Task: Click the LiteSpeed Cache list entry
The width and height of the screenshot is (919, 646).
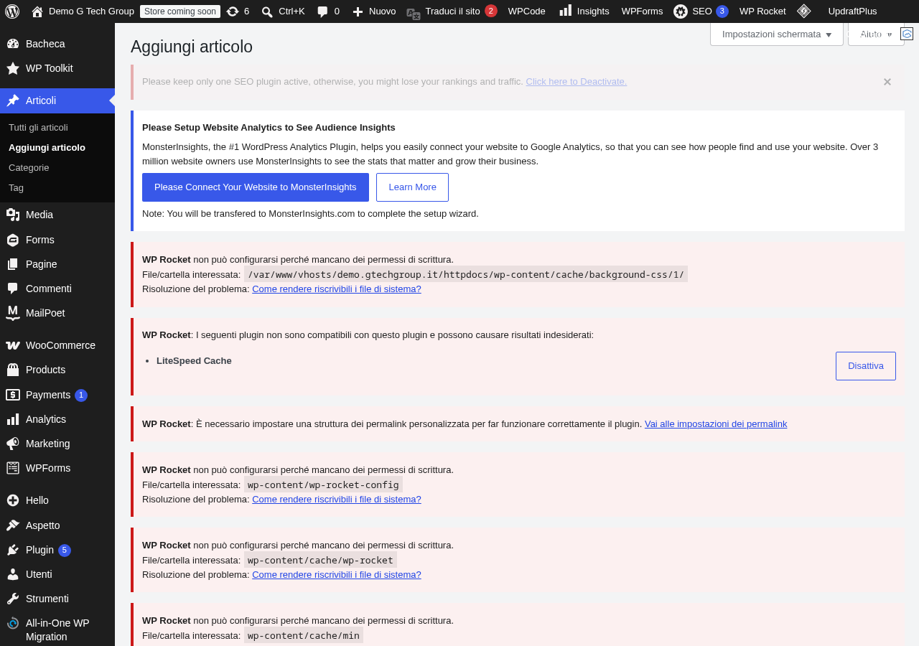Action: tap(194, 361)
